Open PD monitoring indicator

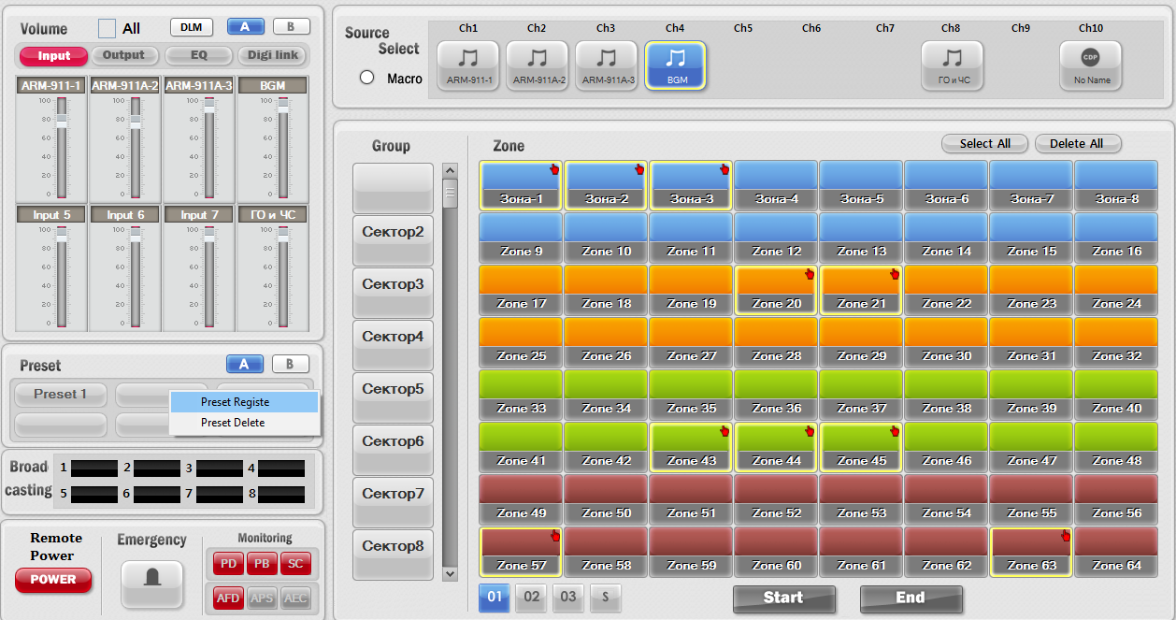coord(227,563)
